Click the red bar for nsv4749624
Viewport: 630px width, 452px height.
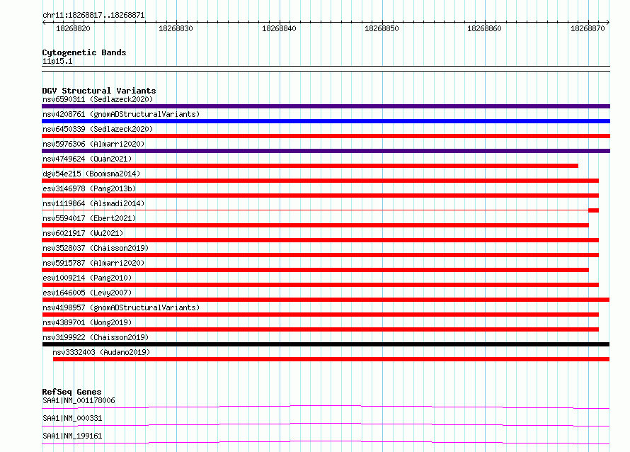pyautogui.click(x=310, y=166)
